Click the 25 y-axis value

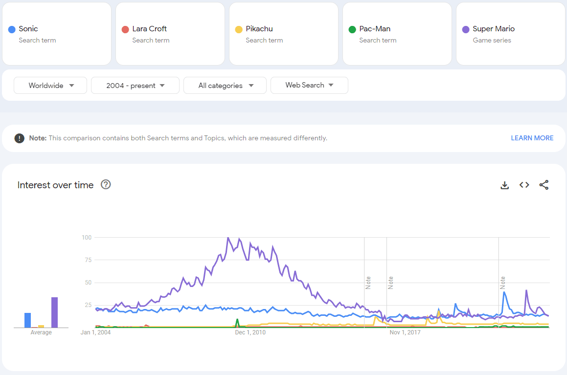click(88, 305)
